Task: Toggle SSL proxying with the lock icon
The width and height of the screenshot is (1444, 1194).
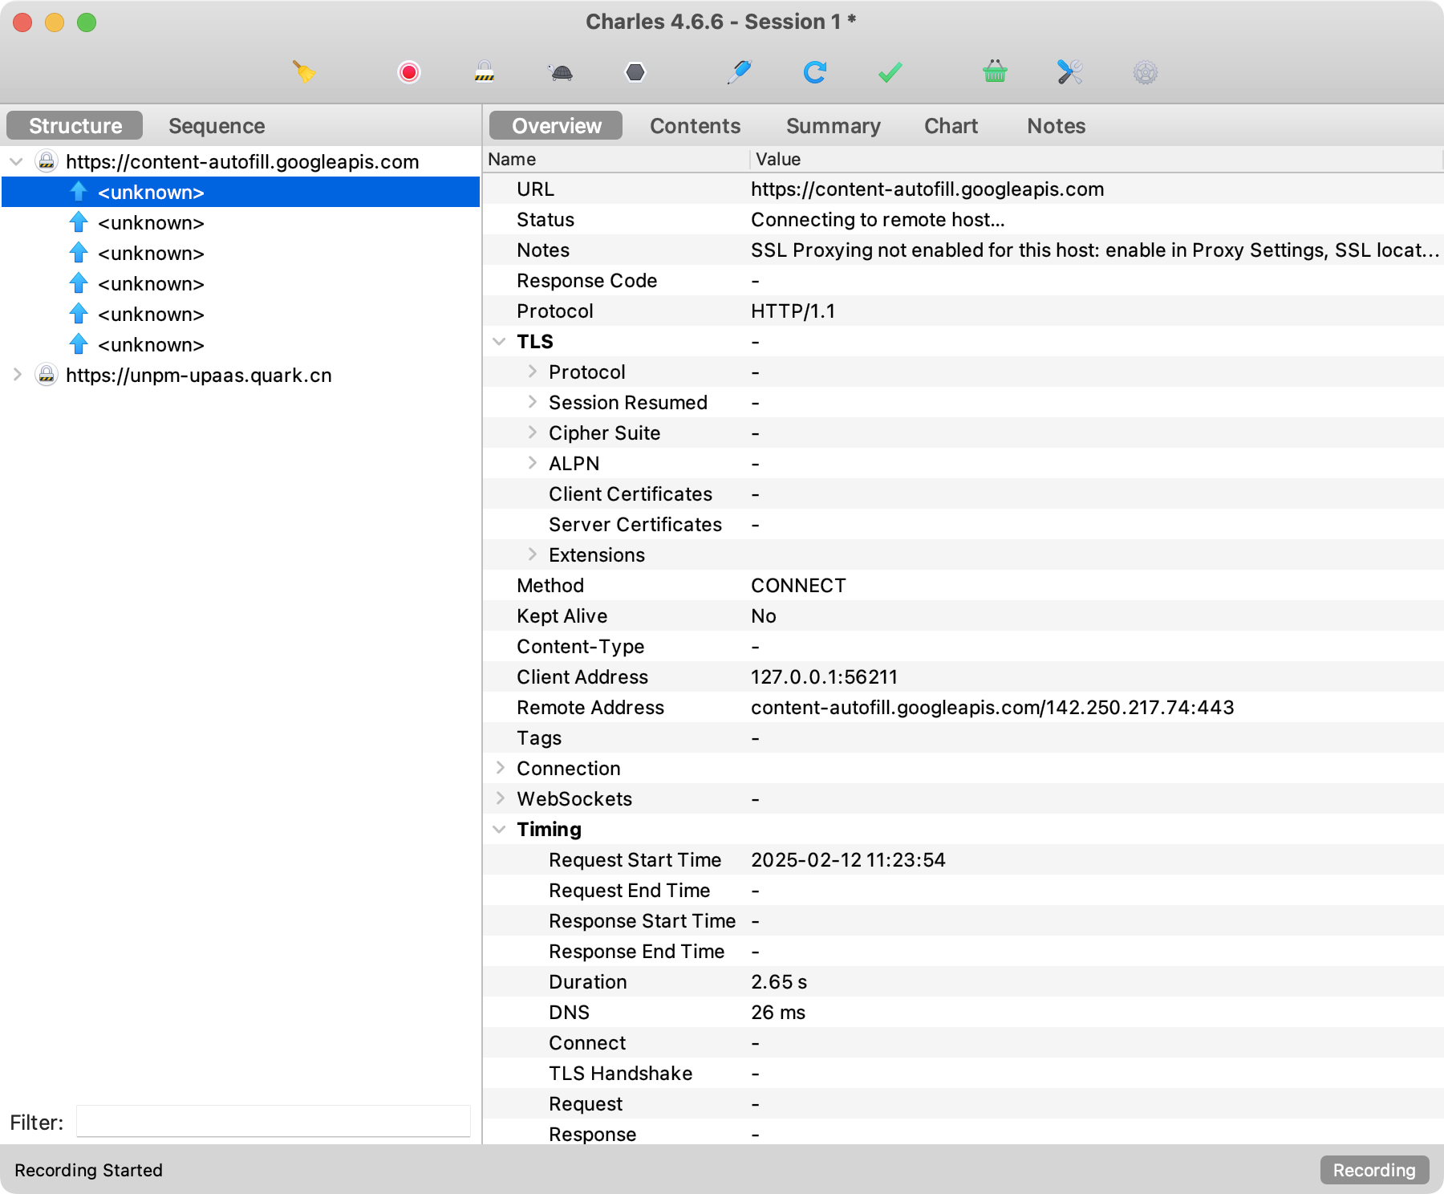Action: 484,72
